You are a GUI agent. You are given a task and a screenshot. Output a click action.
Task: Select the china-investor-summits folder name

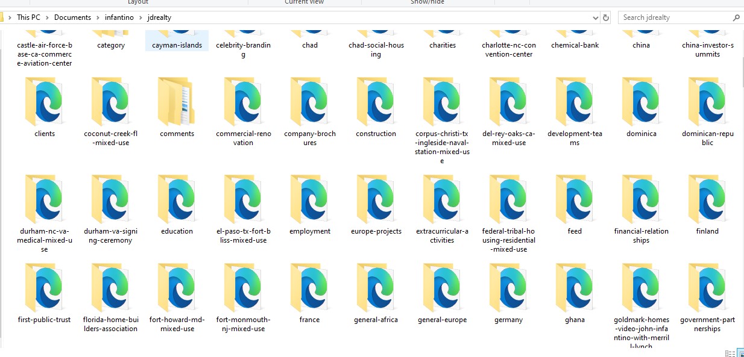(708, 50)
